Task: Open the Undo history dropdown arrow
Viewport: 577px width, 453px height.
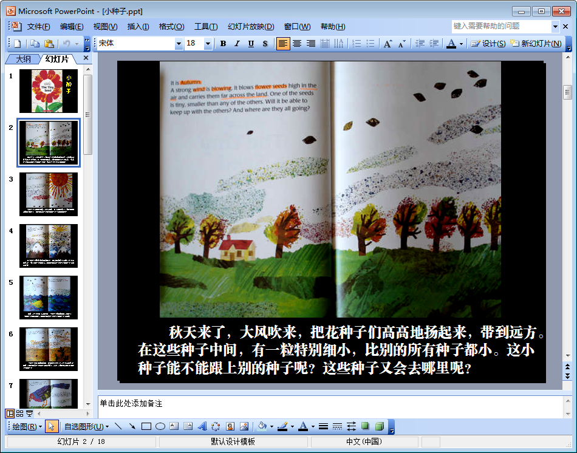Action: (x=77, y=44)
